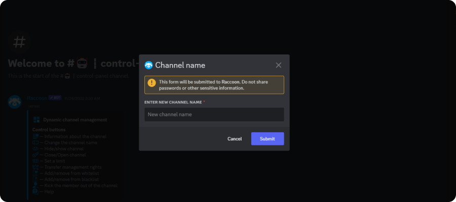Click the Help question mark icon
Viewport: 456px width, 202px height.
pos(35,191)
